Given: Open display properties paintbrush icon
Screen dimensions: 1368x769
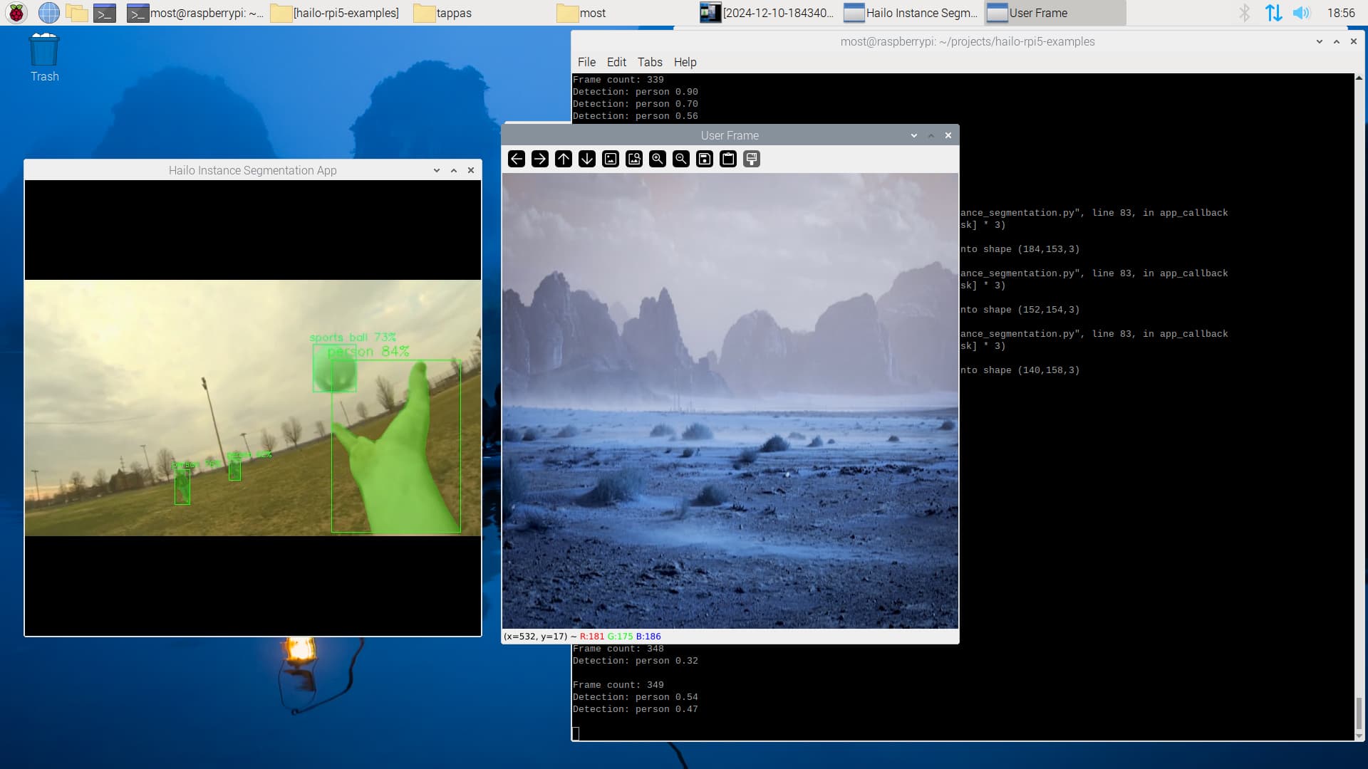Looking at the screenshot, I should [752, 159].
